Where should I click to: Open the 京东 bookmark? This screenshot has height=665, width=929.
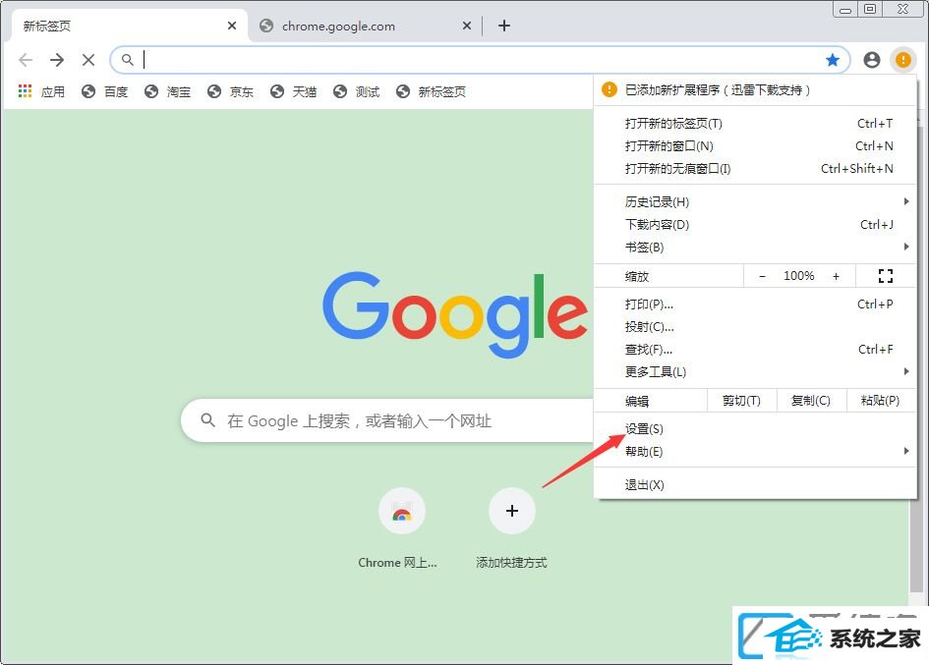click(230, 91)
